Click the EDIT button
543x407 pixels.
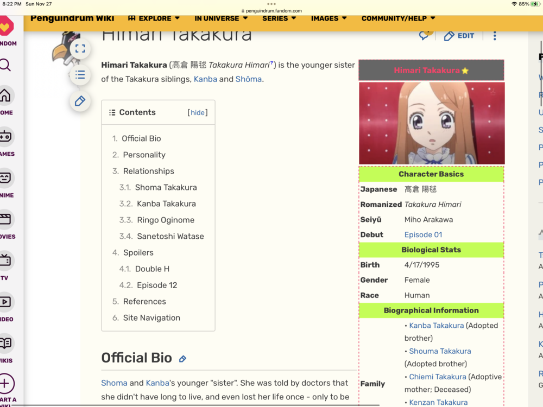[x=459, y=36]
